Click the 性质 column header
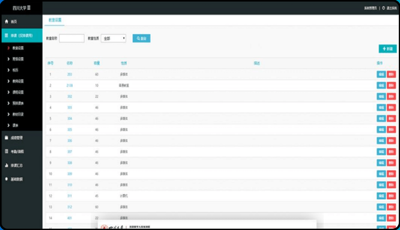This screenshot has height=230, width=400. tap(124, 63)
